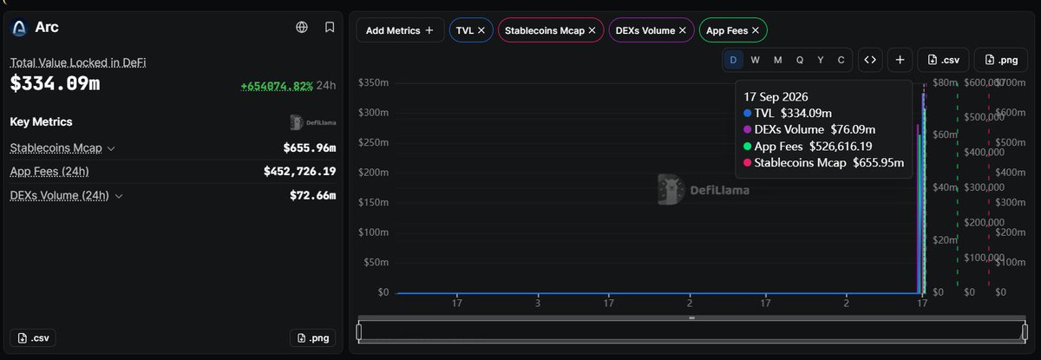Select the quarterly Q interval
The height and width of the screenshot is (360, 1041).
(x=799, y=60)
